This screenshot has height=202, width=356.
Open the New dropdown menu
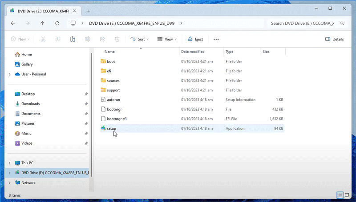20,39
